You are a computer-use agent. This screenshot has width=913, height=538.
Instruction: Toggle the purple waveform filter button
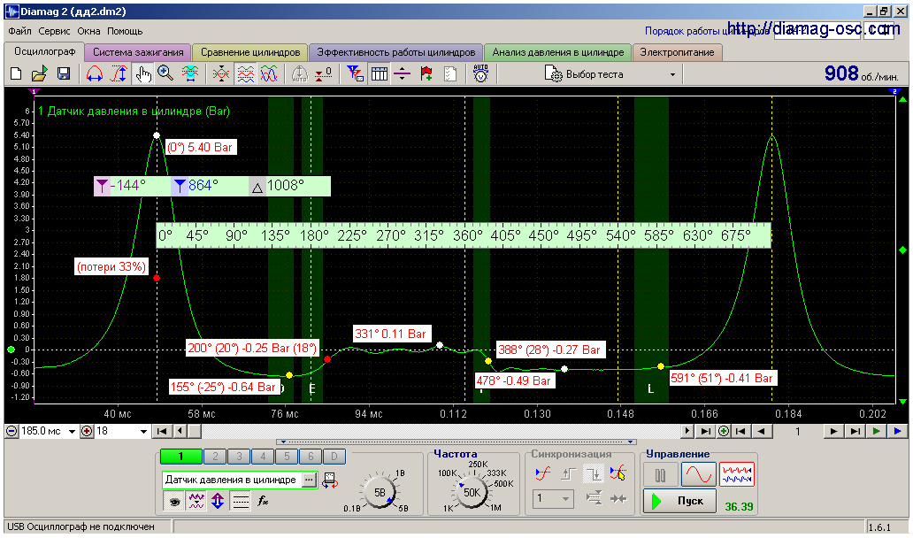pyautogui.click(x=196, y=501)
